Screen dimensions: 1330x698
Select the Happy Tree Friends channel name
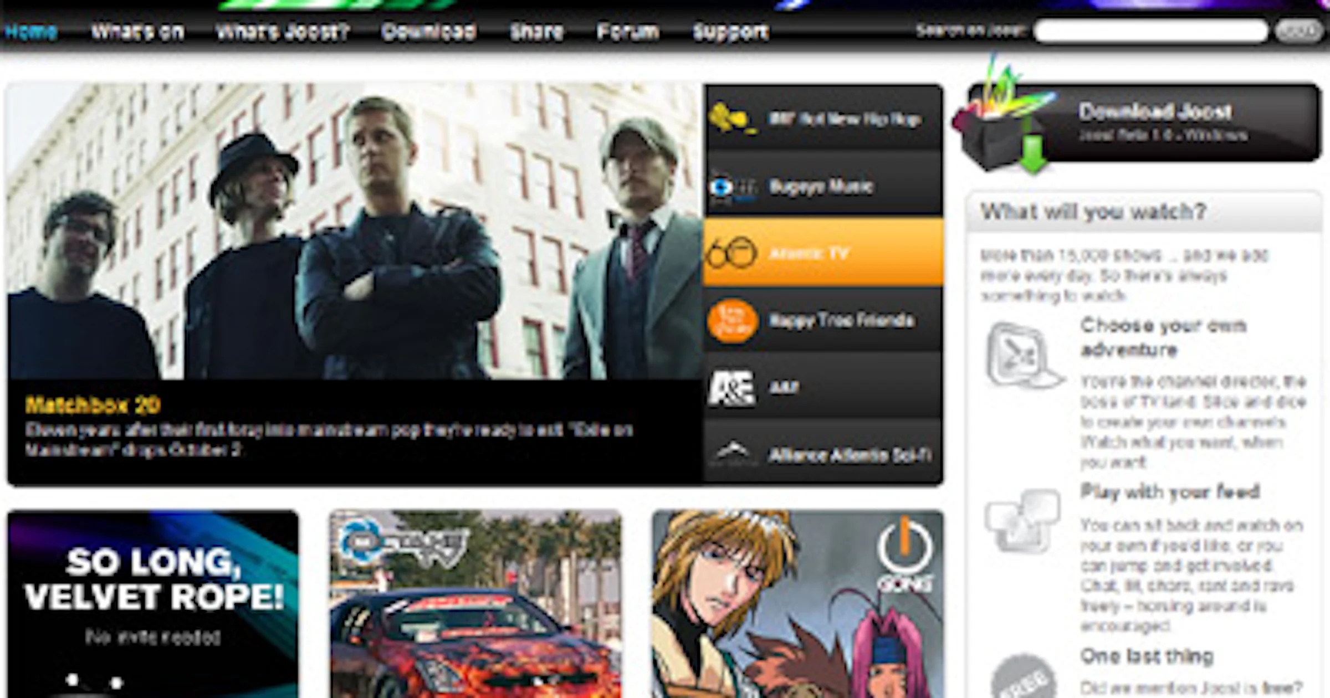(x=841, y=320)
